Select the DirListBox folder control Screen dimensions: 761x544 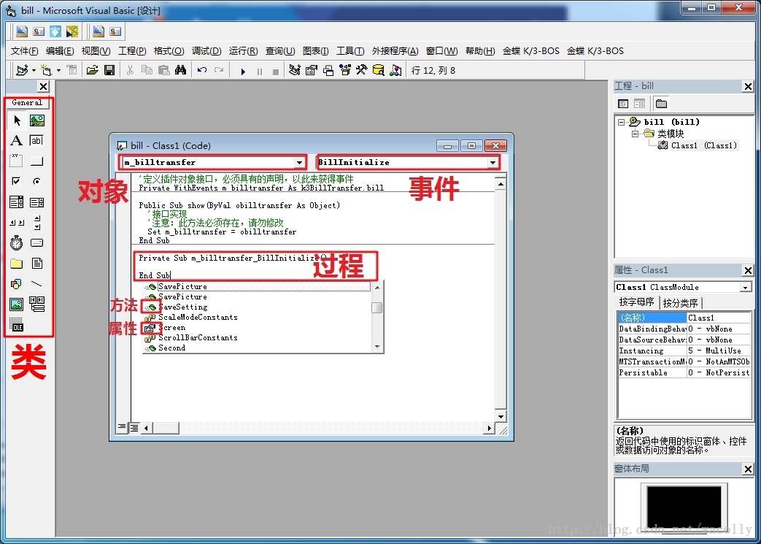point(17,264)
